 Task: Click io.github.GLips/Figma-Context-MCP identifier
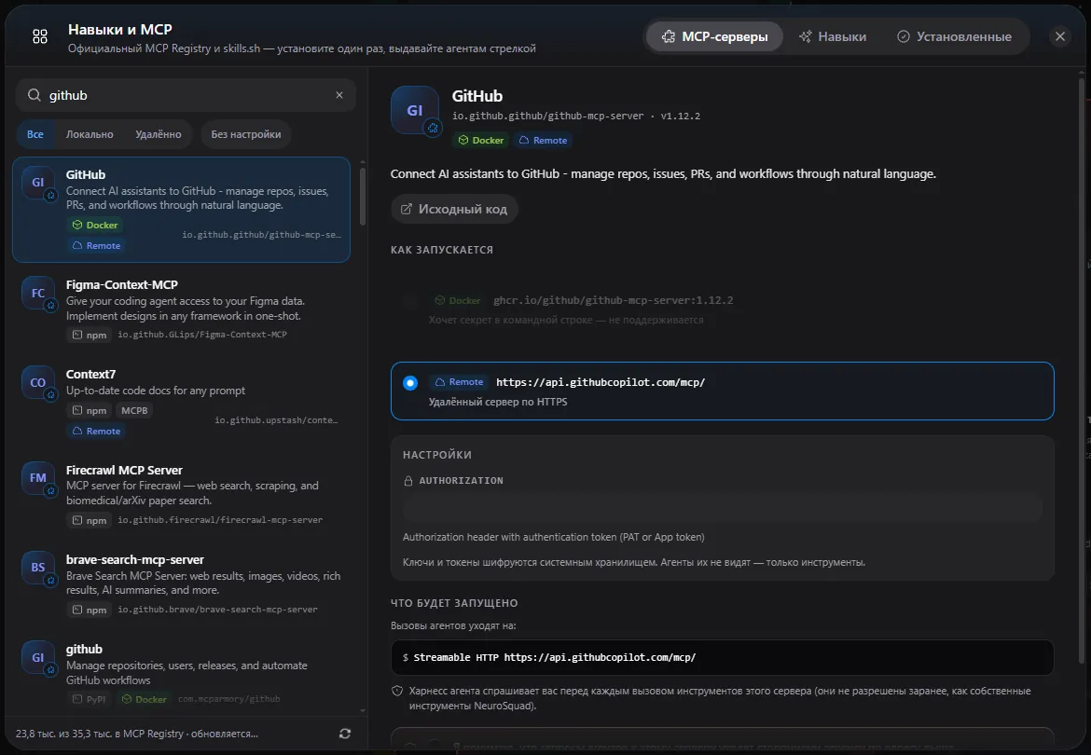click(201, 336)
